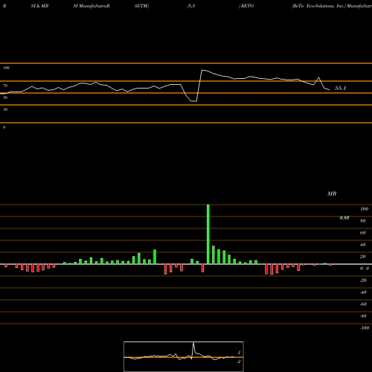Click the -2 label in mini chart
Screen dimensions: 372x372
click(x=239, y=362)
